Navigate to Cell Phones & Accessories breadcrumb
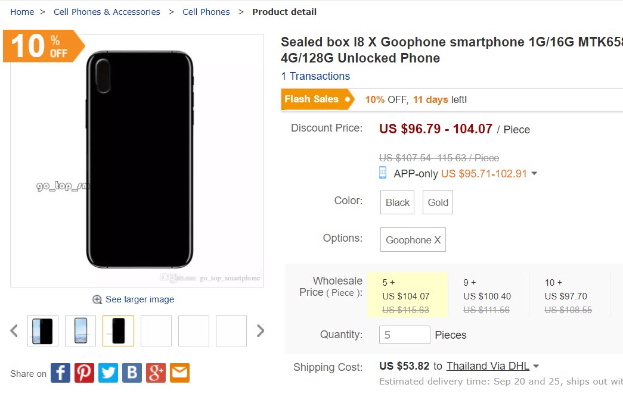This screenshot has width=623, height=400. tap(107, 11)
